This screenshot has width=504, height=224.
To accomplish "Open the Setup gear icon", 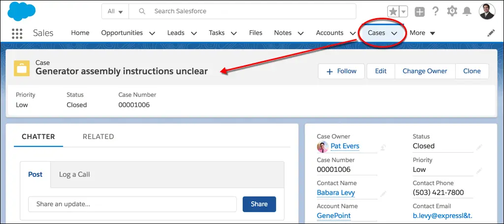I will 452,11.
